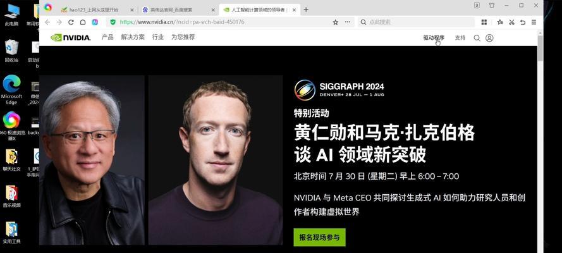Viewport: 562px width, 253px height.
Task: Open Microsoft Edge from the desktop
Action: coord(11,90)
